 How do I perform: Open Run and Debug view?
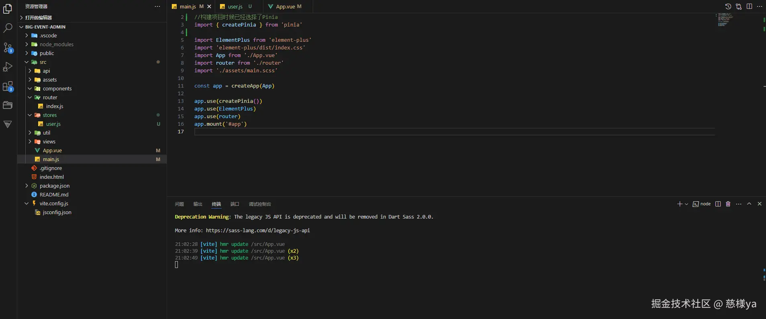[8, 67]
